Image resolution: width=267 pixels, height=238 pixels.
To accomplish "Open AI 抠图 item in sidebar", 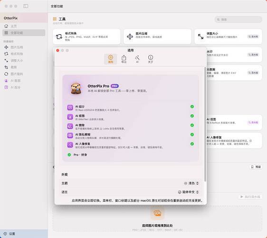I will (x=24, y=80).
